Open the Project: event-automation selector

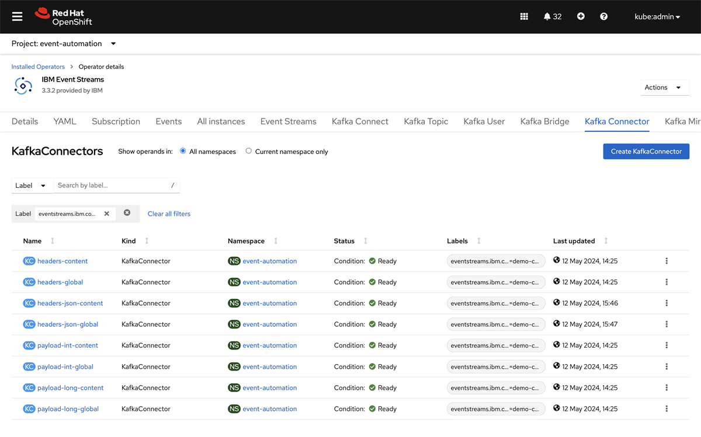[64, 43]
